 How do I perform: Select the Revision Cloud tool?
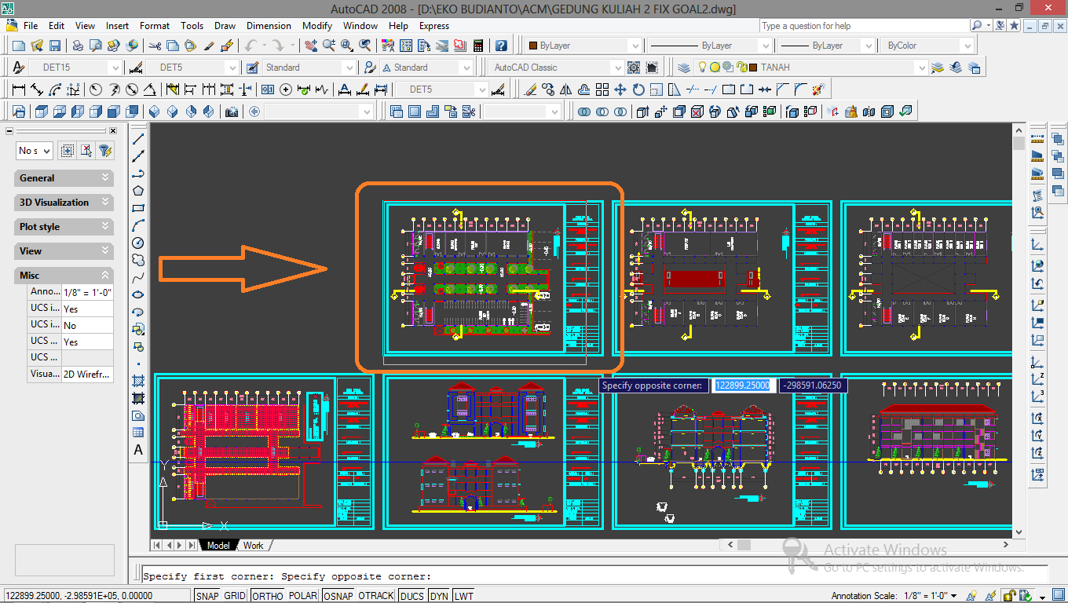pyautogui.click(x=138, y=260)
